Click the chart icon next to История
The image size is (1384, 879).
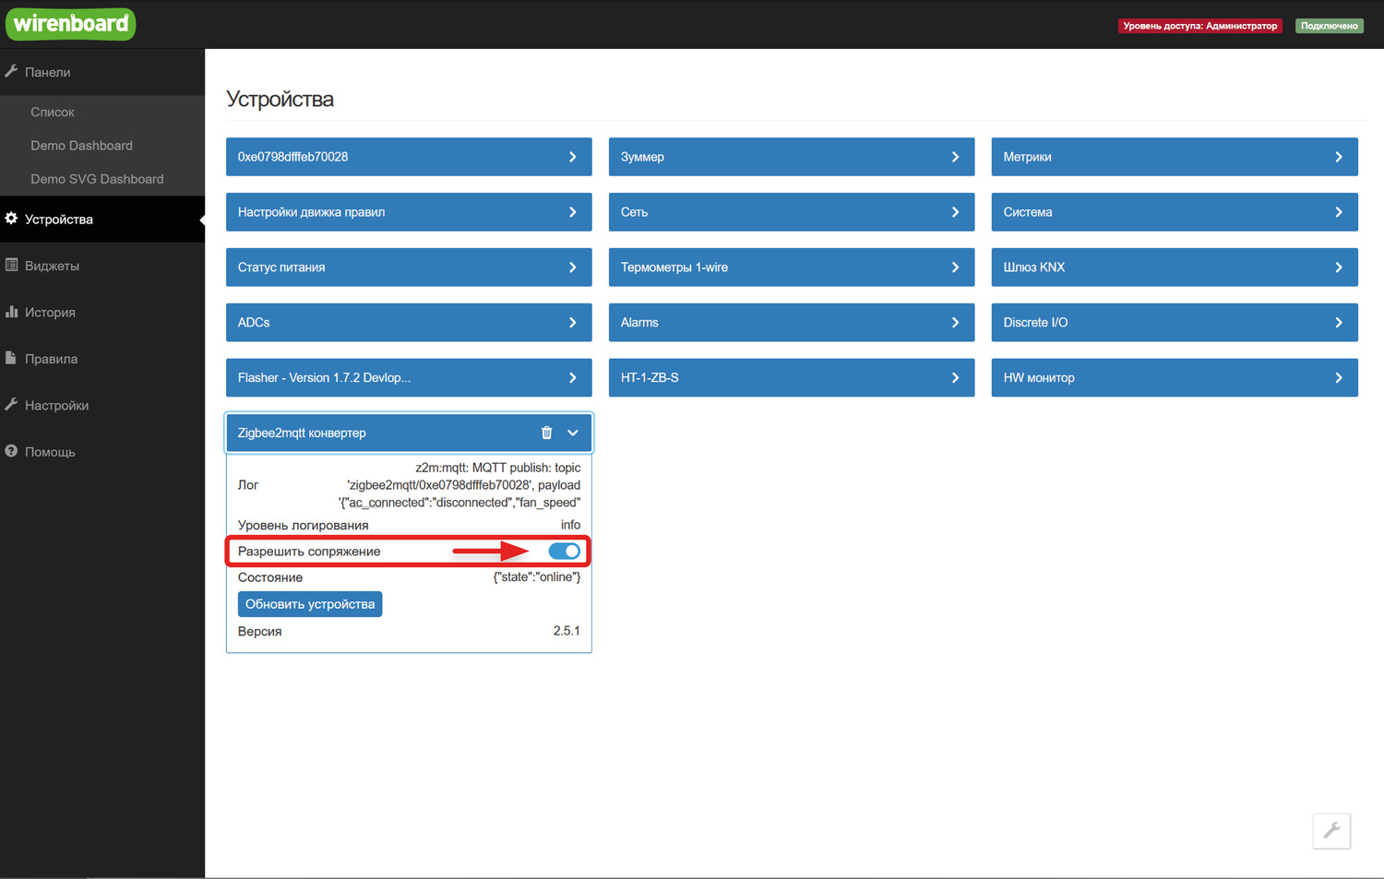coord(11,312)
